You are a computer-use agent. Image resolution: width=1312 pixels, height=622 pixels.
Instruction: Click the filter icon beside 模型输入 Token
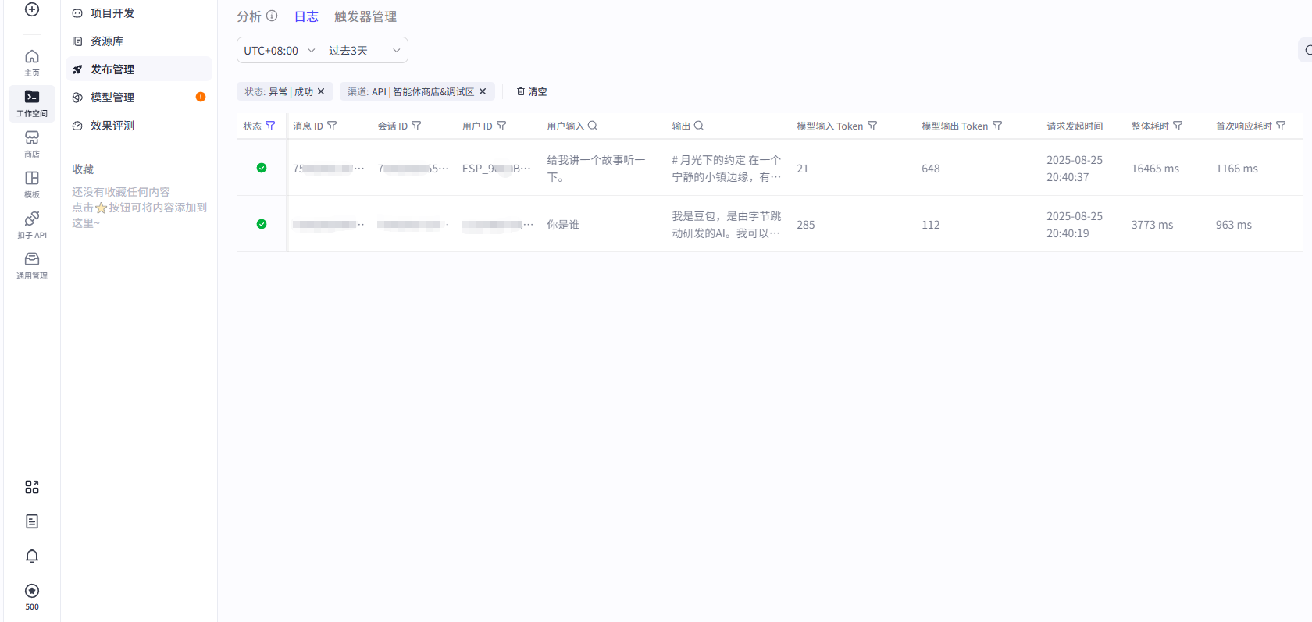872,126
